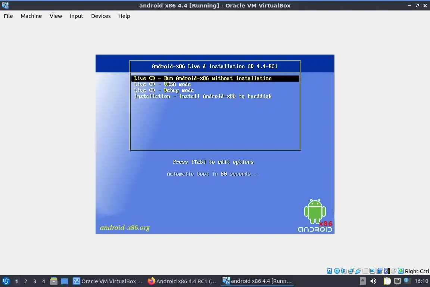Open the optical disk indicator in status bar
This screenshot has height=287, width=430.
(337, 271)
